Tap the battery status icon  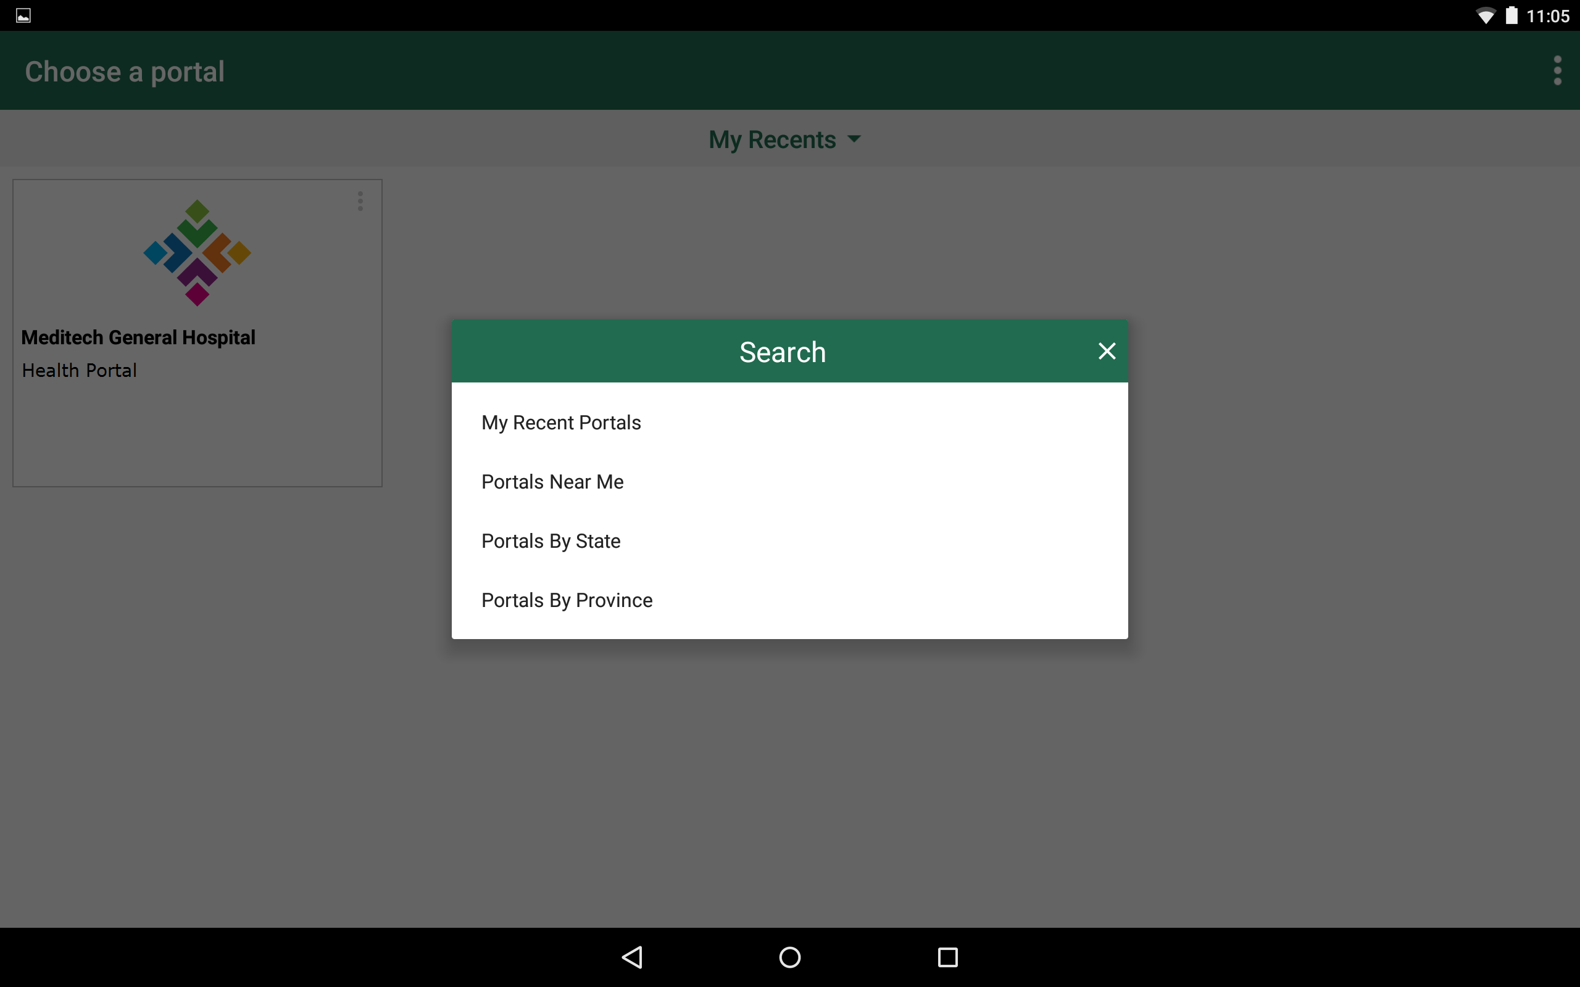click(x=1511, y=15)
